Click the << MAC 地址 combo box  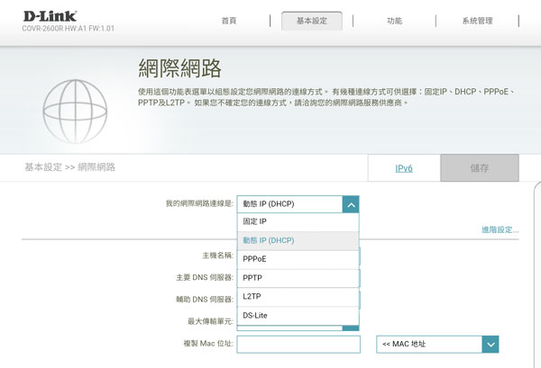(429, 344)
